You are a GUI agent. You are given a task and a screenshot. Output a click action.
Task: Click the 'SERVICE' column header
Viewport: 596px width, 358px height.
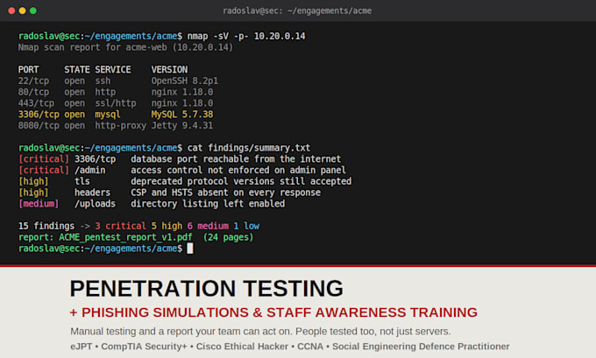tap(113, 69)
